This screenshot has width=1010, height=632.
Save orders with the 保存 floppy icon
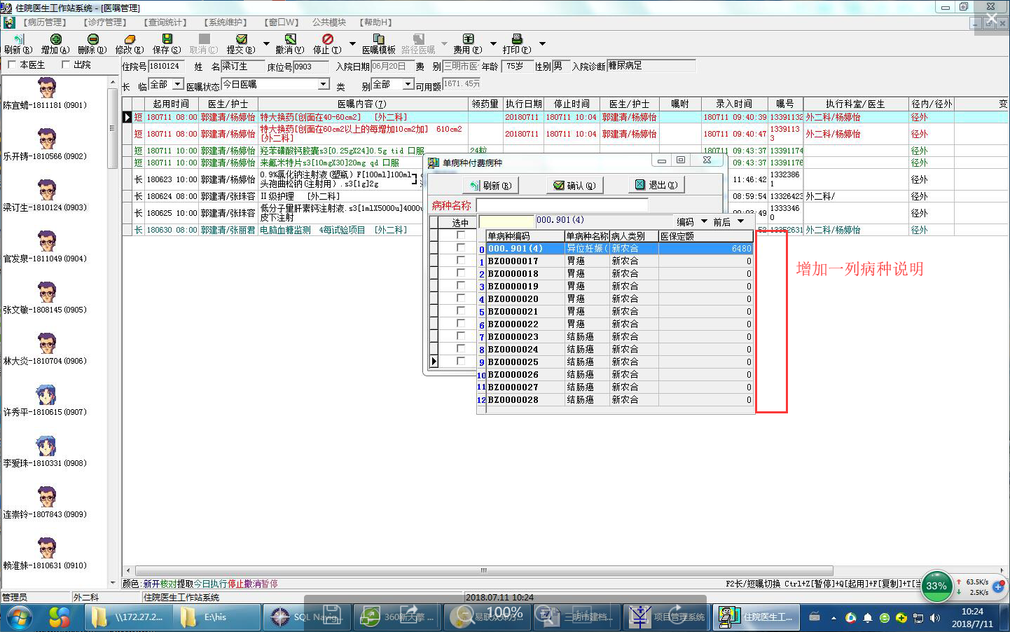[x=167, y=39]
